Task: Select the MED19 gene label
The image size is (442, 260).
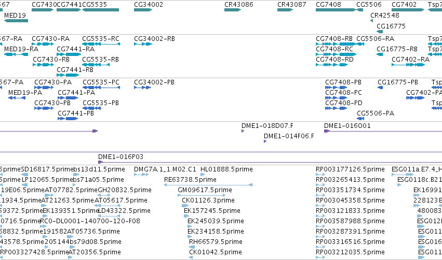Action: point(15,16)
